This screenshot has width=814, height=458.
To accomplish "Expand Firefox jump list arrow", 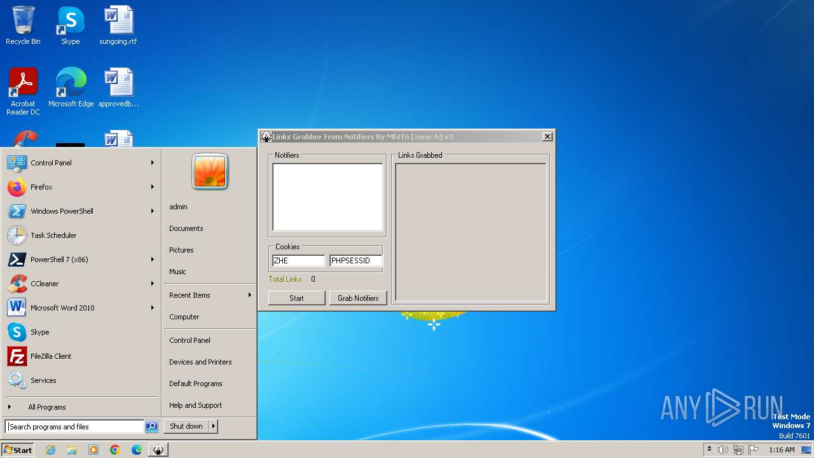I will pos(153,187).
